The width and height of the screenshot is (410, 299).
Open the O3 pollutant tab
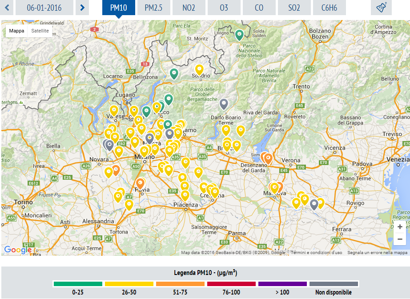224,8
